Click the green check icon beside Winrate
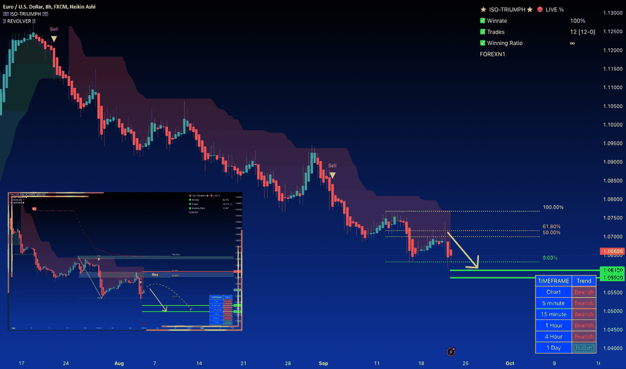 [483, 21]
